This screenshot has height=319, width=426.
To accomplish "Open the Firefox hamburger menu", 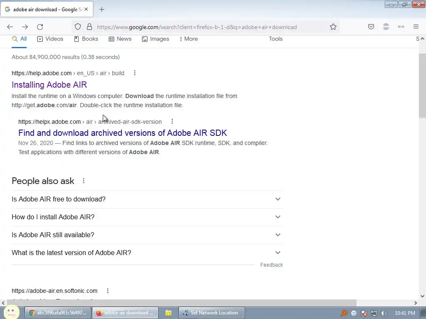I will pos(416,27).
